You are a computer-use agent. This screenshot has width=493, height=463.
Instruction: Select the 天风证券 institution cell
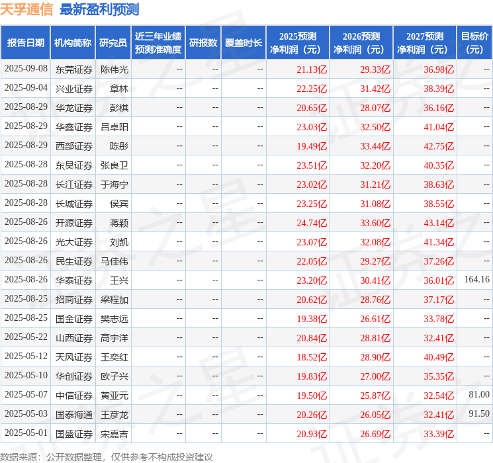74,357
